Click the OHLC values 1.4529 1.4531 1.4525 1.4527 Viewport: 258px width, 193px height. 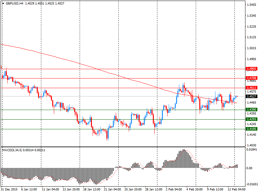45,4
